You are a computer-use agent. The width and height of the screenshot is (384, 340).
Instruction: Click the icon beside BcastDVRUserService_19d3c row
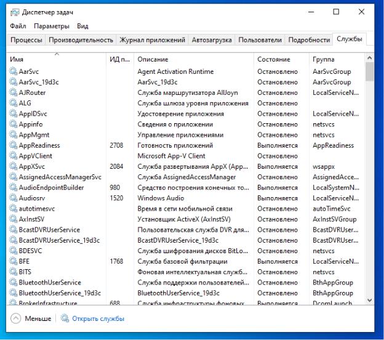(13, 240)
